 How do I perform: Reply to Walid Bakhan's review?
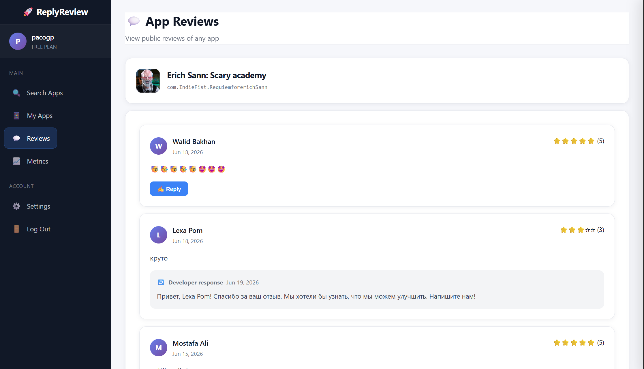pyautogui.click(x=169, y=189)
